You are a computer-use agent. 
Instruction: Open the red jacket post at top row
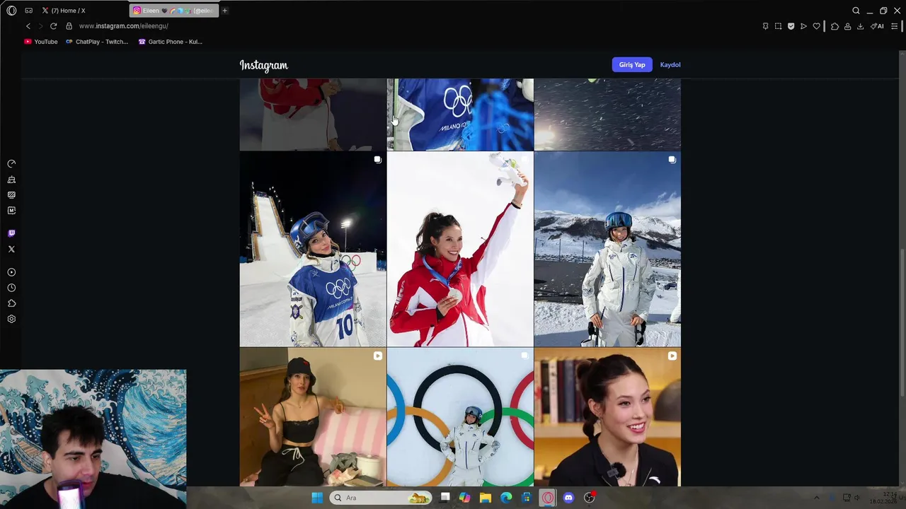(313, 115)
